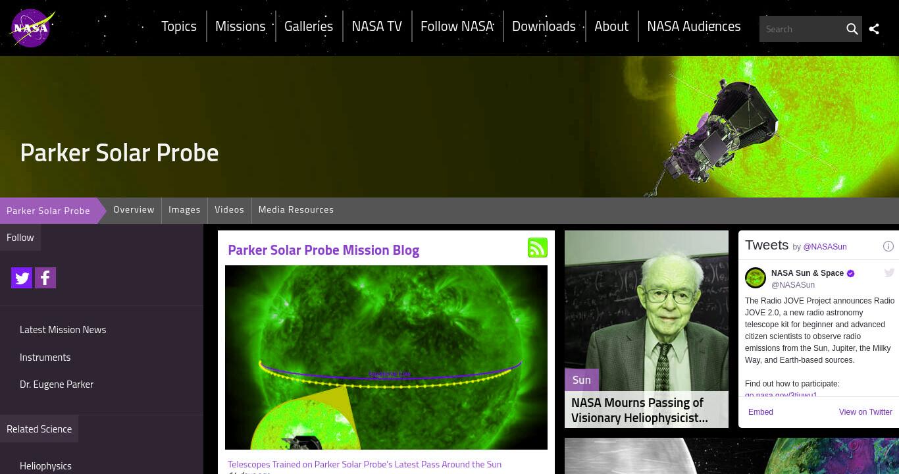Click the @NASASun handle under account name
This screenshot has width=899, height=474.
[793, 285]
